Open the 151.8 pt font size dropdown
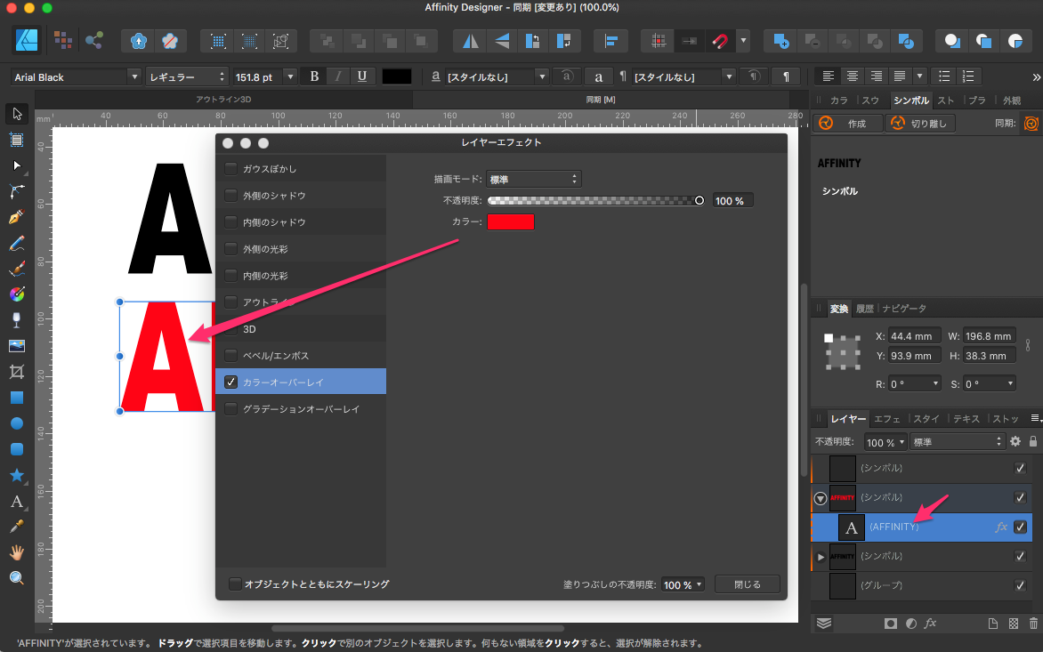 coord(290,76)
